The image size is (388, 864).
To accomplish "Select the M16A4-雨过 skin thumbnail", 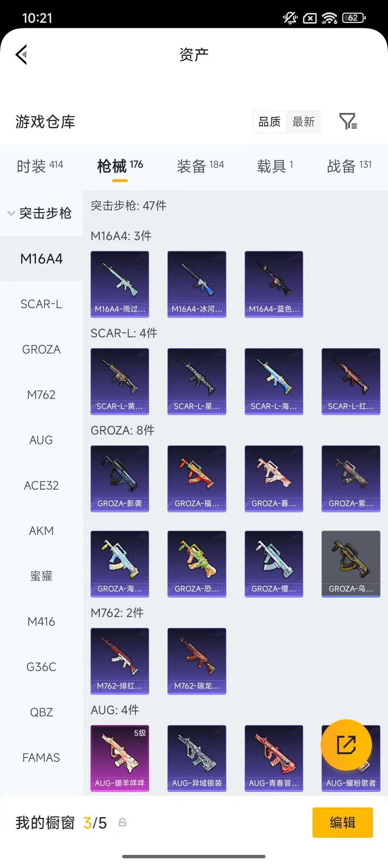I will pyautogui.click(x=120, y=284).
